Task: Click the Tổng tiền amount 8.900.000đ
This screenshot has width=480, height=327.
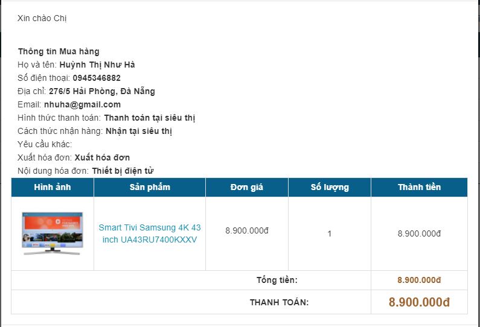Action: (x=419, y=280)
